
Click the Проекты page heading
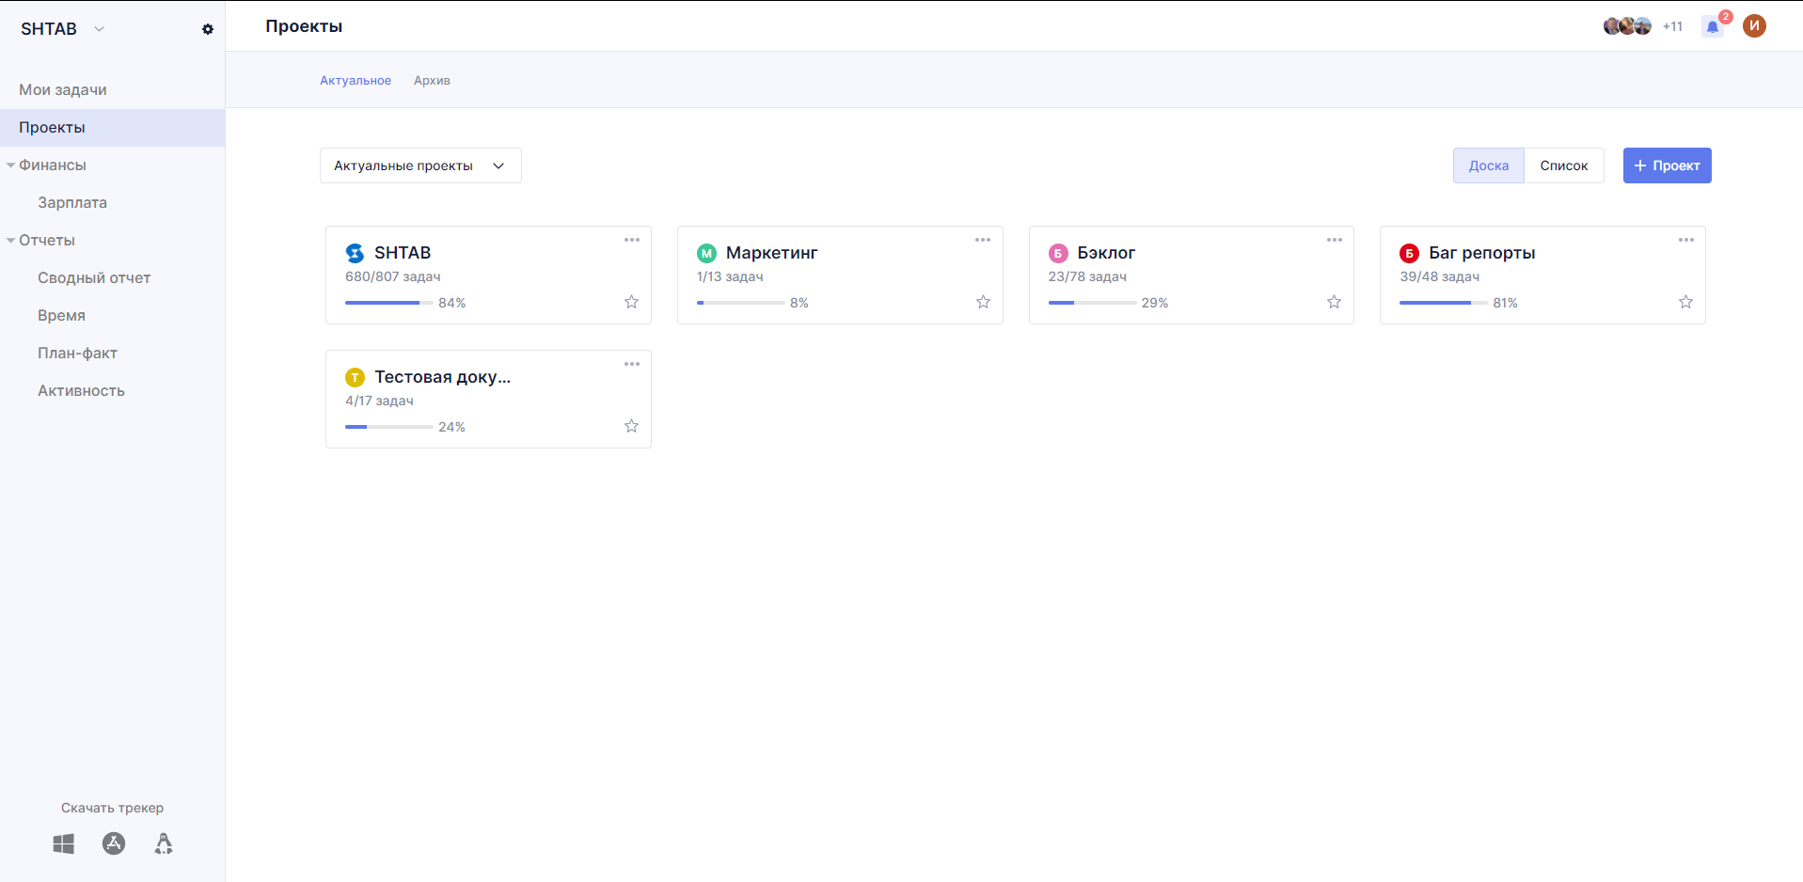pos(304,26)
